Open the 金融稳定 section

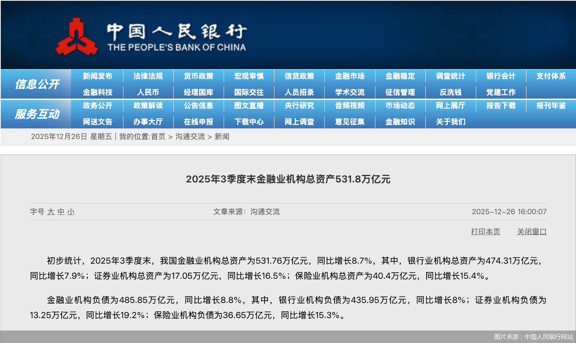(x=400, y=76)
